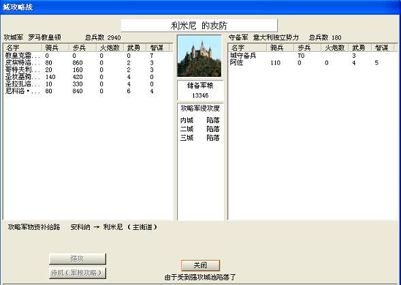Click the 强攻 button
401x285 pixels.
point(77,258)
